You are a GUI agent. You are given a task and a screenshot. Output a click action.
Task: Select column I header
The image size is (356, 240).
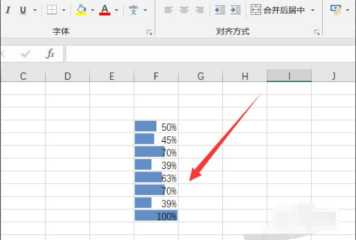(x=289, y=76)
